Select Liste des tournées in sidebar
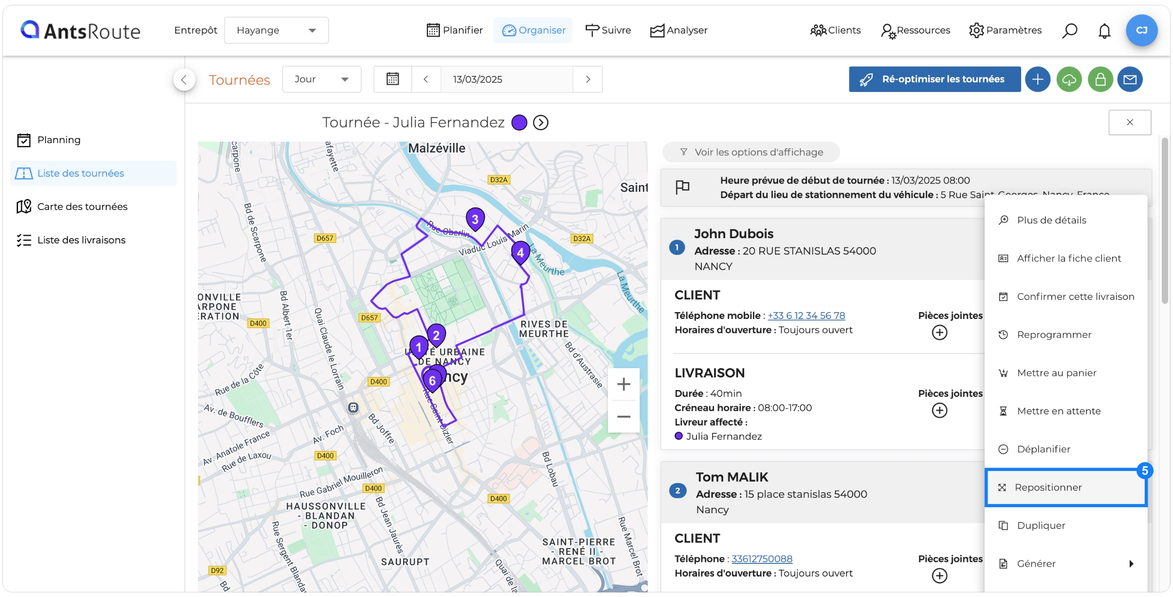1173x597 pixels. click(93, 173)
